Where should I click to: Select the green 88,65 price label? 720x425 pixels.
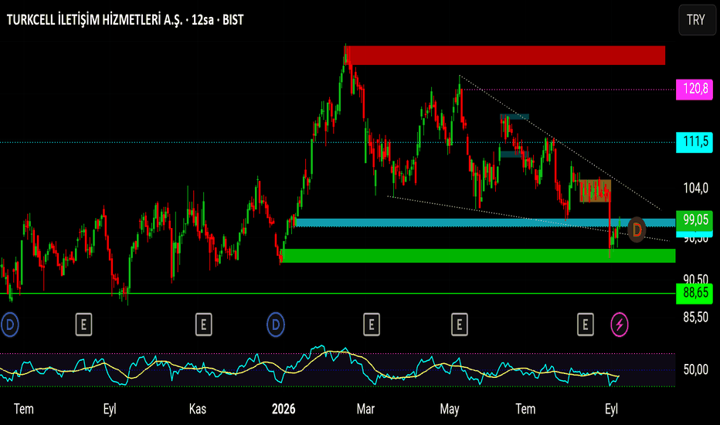tap(695, 293)
